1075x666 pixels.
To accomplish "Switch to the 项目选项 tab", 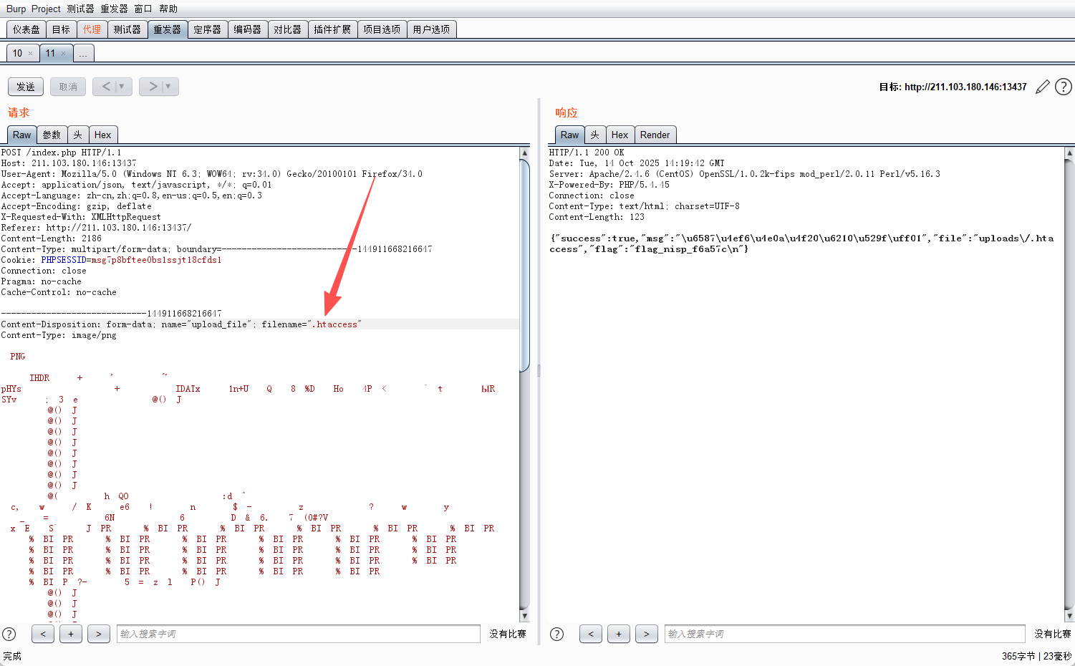I will tap(382, 29).
